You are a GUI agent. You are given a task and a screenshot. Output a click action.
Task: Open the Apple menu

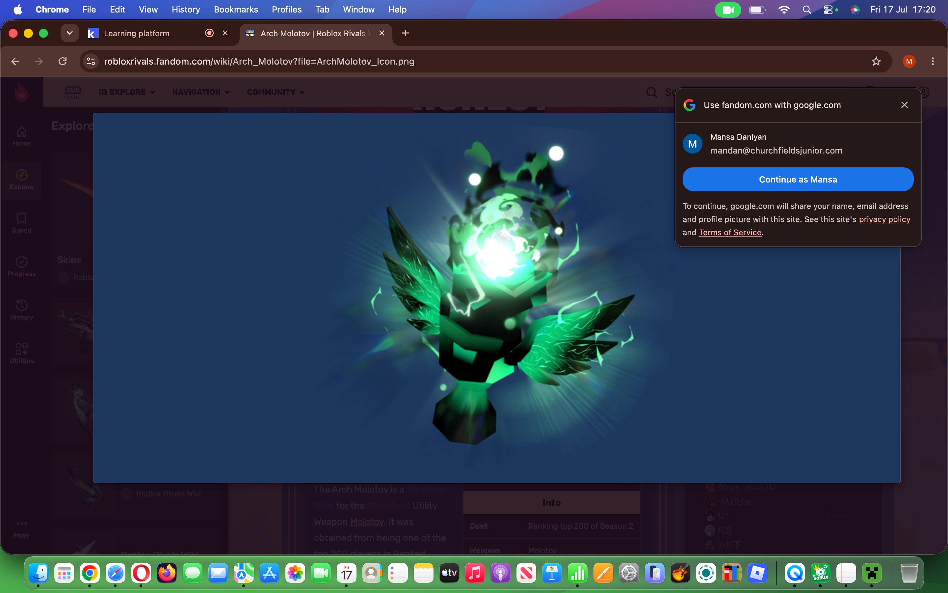18,10
